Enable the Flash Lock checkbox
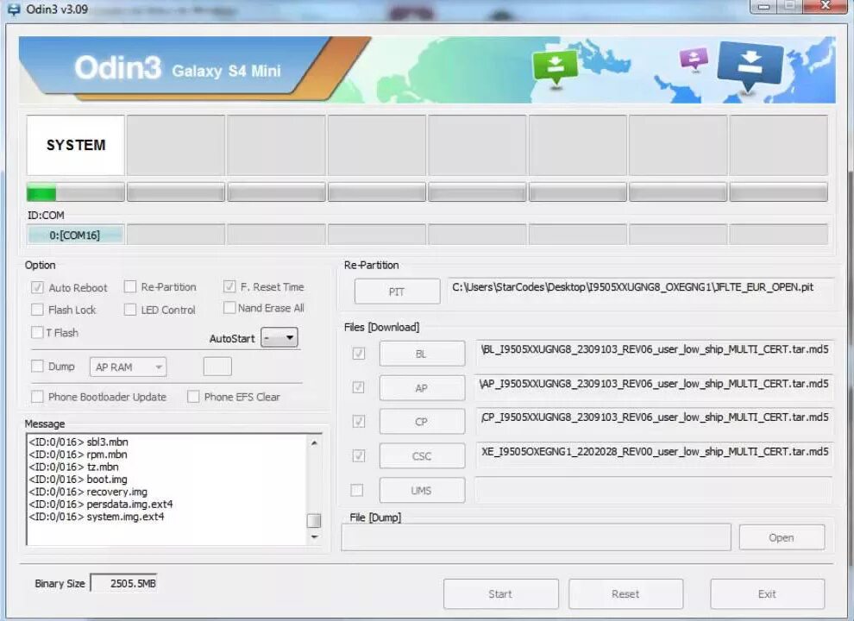854x621 pixels. click(x=37, y=310)
